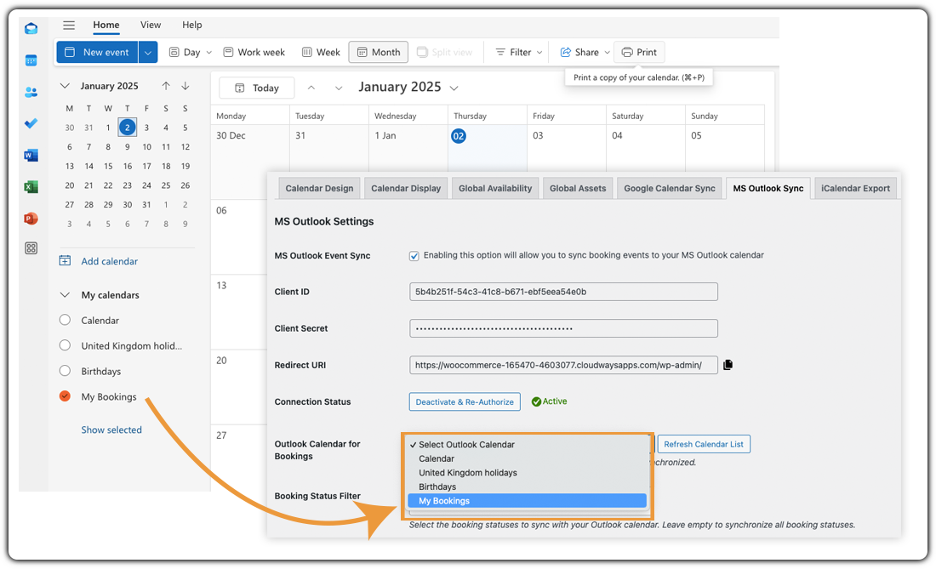Image resolution: width=936 pixels, height=569 pixels.
Task: Open the To Do checkmark icon
Action: click(x=31, y=123)
